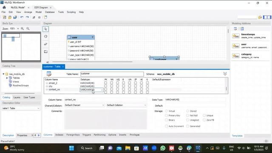Click the Undo arrow icon
Image resolution: width=272 pixels, height=153 pixels.
(x=22, y=17)
